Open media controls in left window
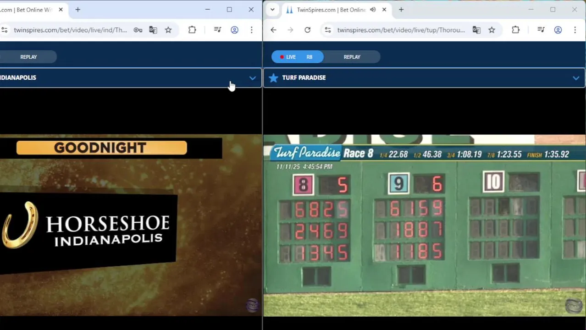The width and height of the screenshot is (586, 330). click(218, 30)
